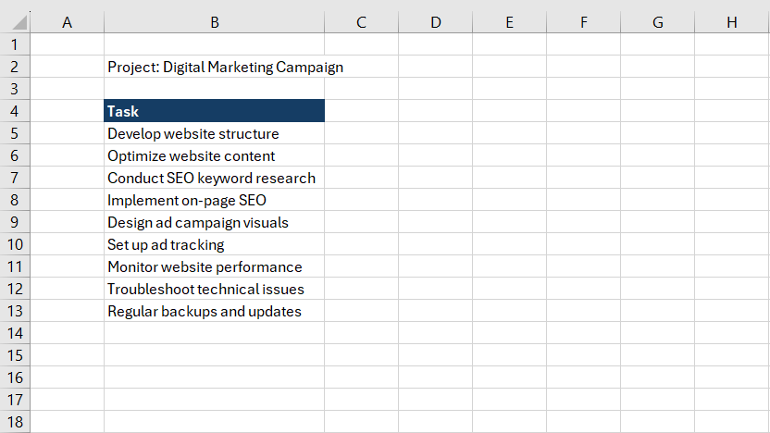The image size is (770, 433).
Task: Click the dark blue Task header cell
Action: [214, 111]
